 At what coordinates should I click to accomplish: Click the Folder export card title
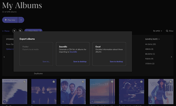pos(26,46)
